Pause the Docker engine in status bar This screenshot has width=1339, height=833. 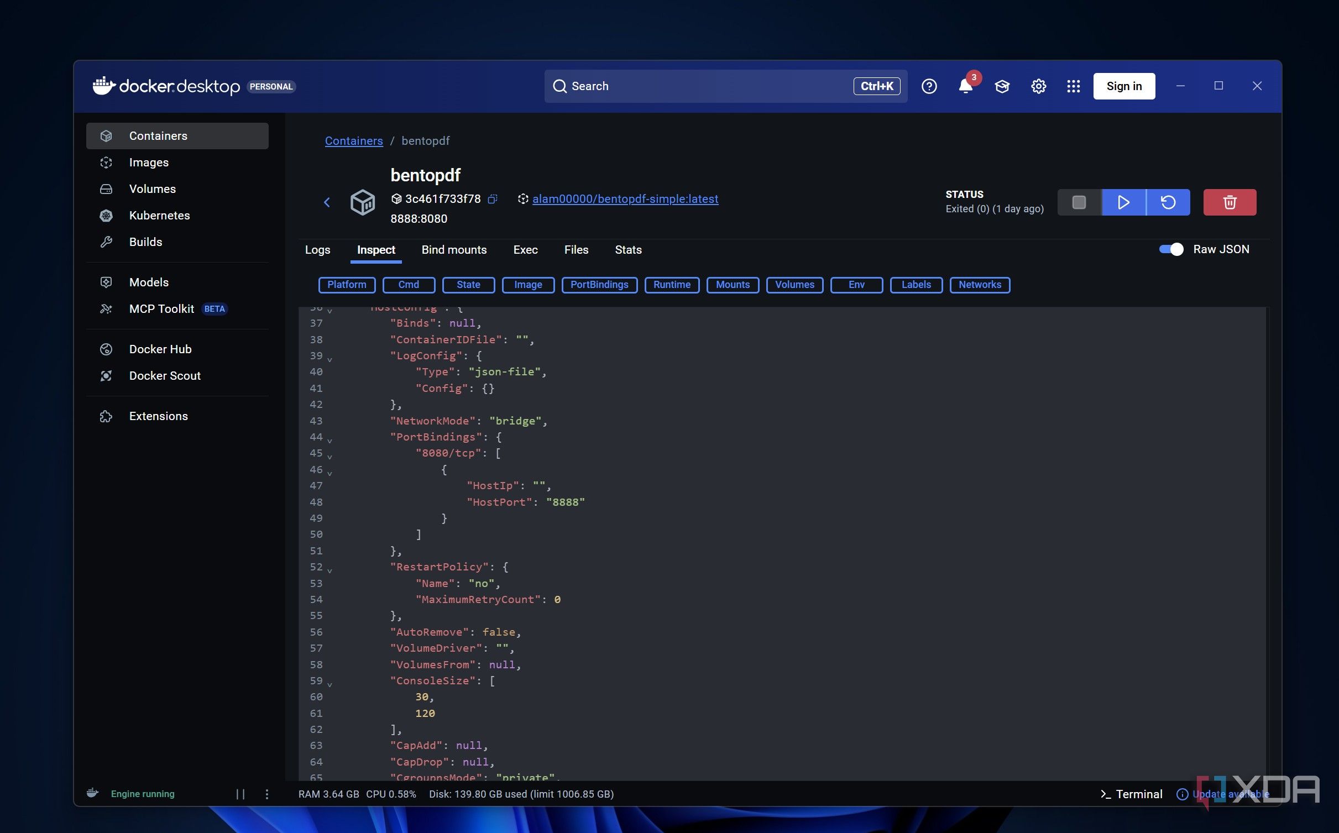click(x=240, y=794)
